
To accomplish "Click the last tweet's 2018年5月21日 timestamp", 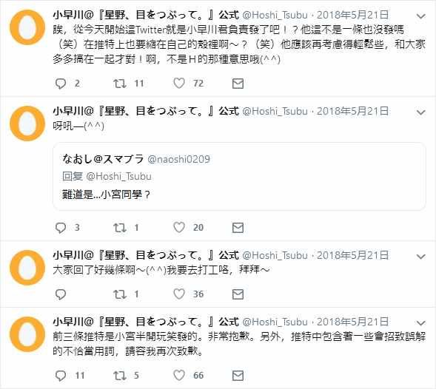I will pyautogui.click(x=352, y=322).
